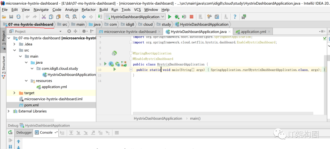Image resolution: width=330 pixels, height=149 pixels.
Task: Start debugging with the bug icon
Action: (177, 17)
